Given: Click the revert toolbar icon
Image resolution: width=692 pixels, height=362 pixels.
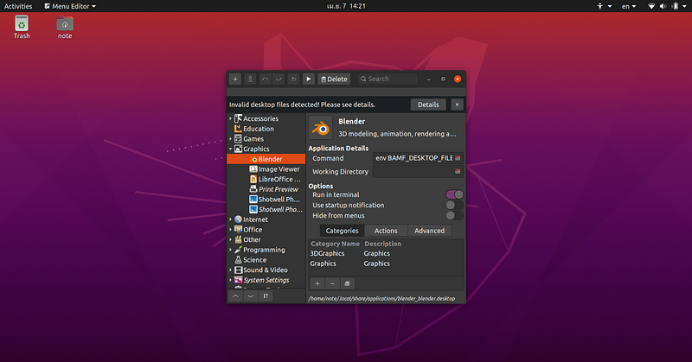Looking at the screenshot, I should pos(293,79).
